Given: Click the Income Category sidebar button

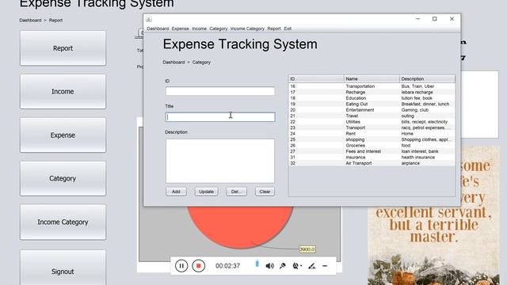Looking at the screenshot, I should click(63, 222).
